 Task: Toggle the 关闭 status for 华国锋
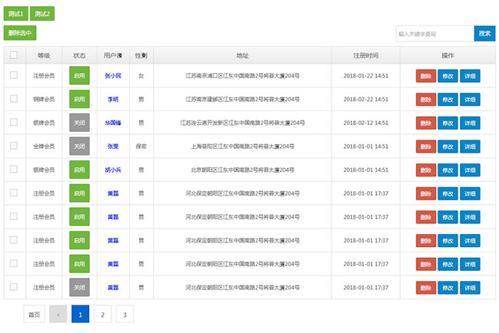(x=79, y=123)
